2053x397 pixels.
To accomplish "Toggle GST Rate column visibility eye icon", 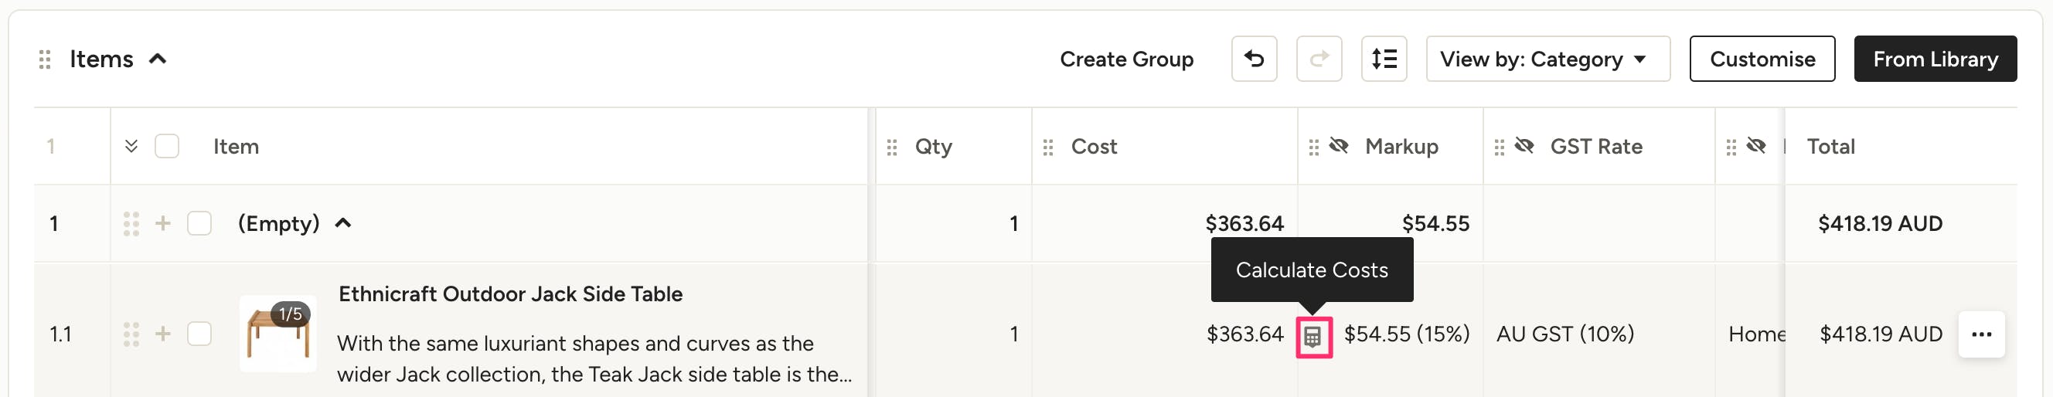I will click(1524, 146).
